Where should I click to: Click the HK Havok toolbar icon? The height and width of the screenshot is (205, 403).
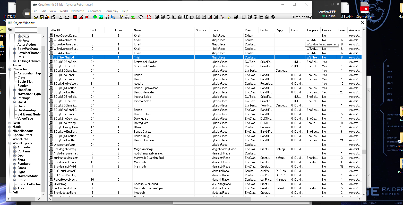tap(107, 17)
